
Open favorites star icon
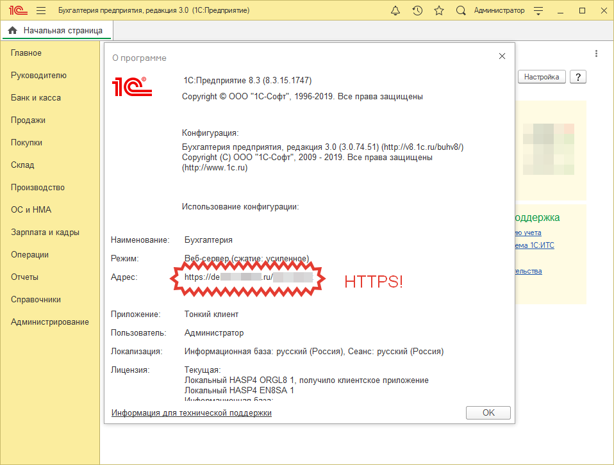coord(439,11)
